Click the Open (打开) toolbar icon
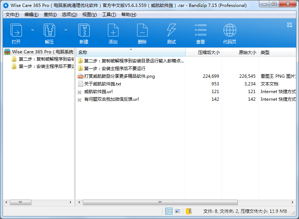Viewport: 299px width, 219px height. [16, 30]
